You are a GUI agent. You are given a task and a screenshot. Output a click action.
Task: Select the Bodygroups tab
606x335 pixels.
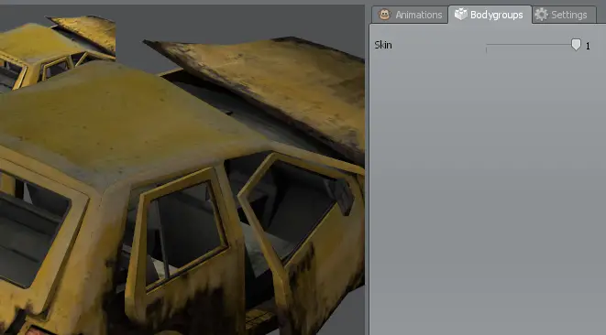[490, 15]
